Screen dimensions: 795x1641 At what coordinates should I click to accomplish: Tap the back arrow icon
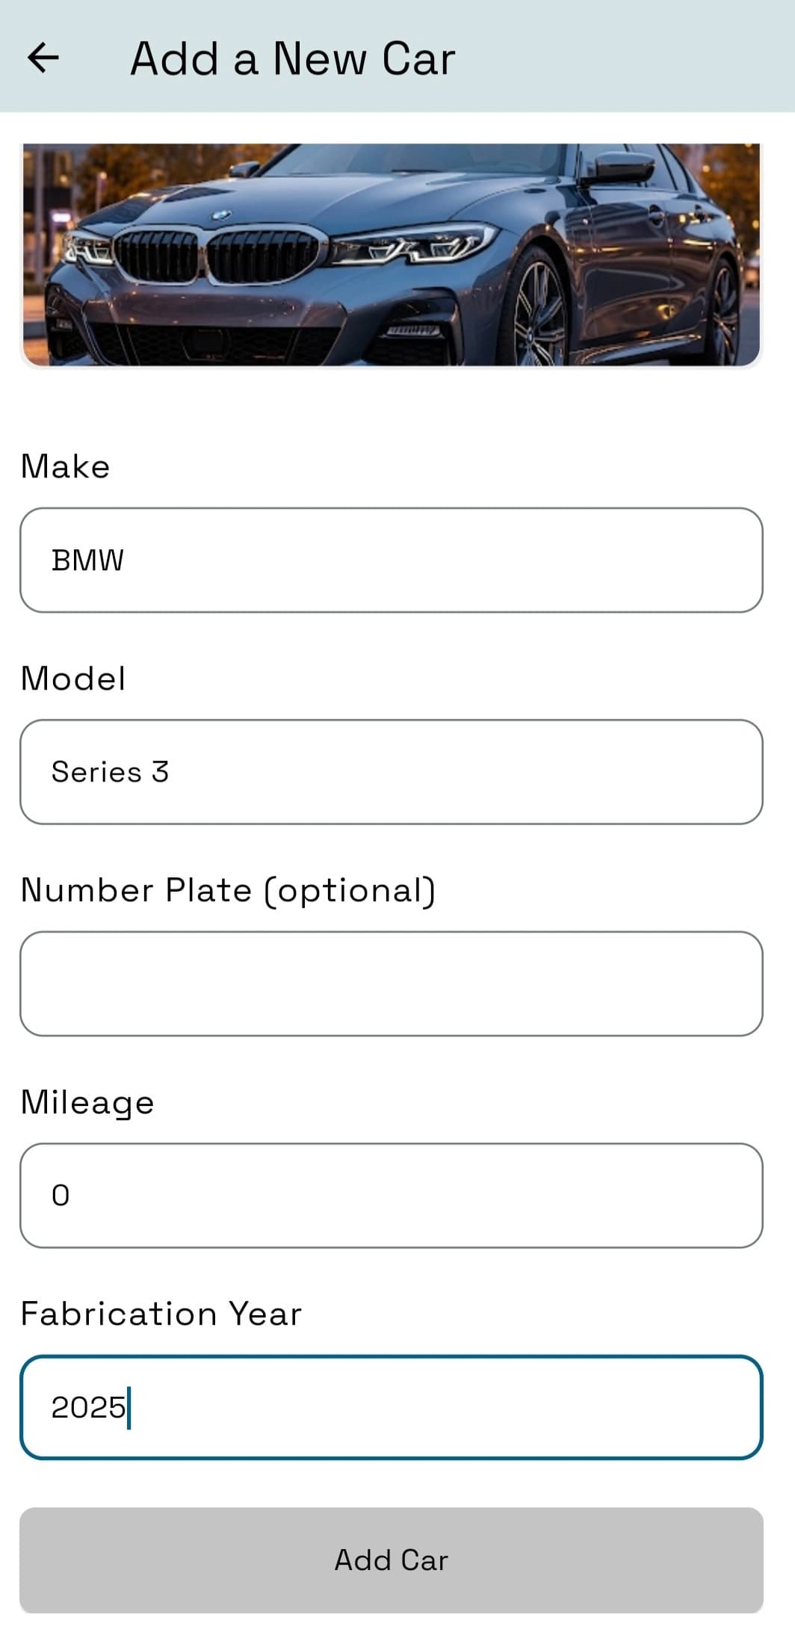pyautogui.click(x=43, y=58)
